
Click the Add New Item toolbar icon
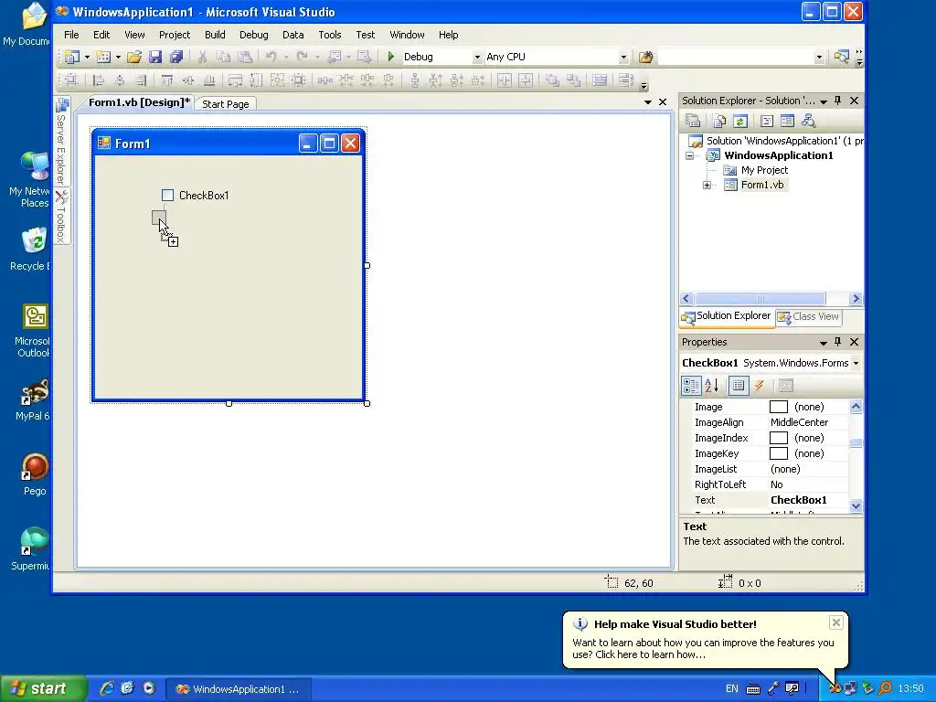click(x=103, y=57)
